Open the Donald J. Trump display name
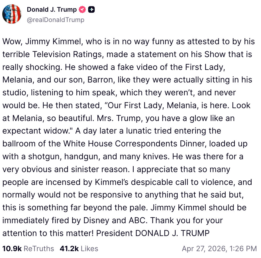261x258 pixels. coord(52,10)
